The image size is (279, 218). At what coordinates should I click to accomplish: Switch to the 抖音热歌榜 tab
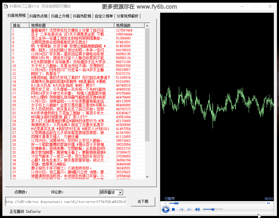(82, 16)
